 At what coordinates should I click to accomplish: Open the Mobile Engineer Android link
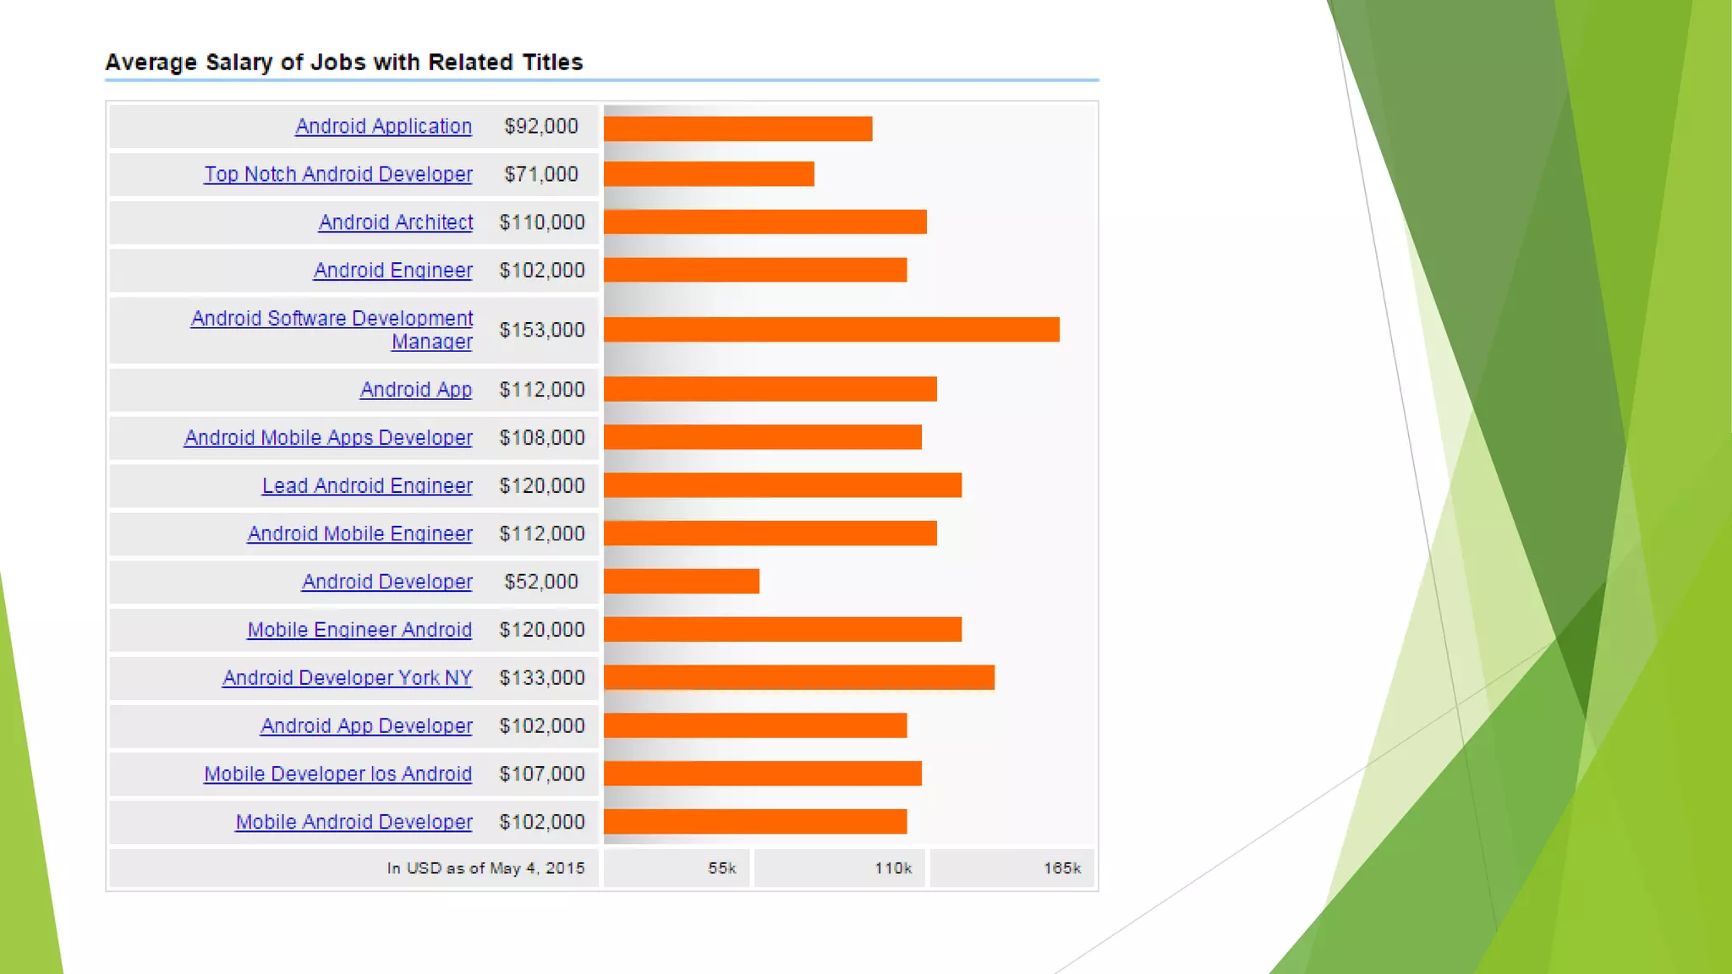(359, 630)
